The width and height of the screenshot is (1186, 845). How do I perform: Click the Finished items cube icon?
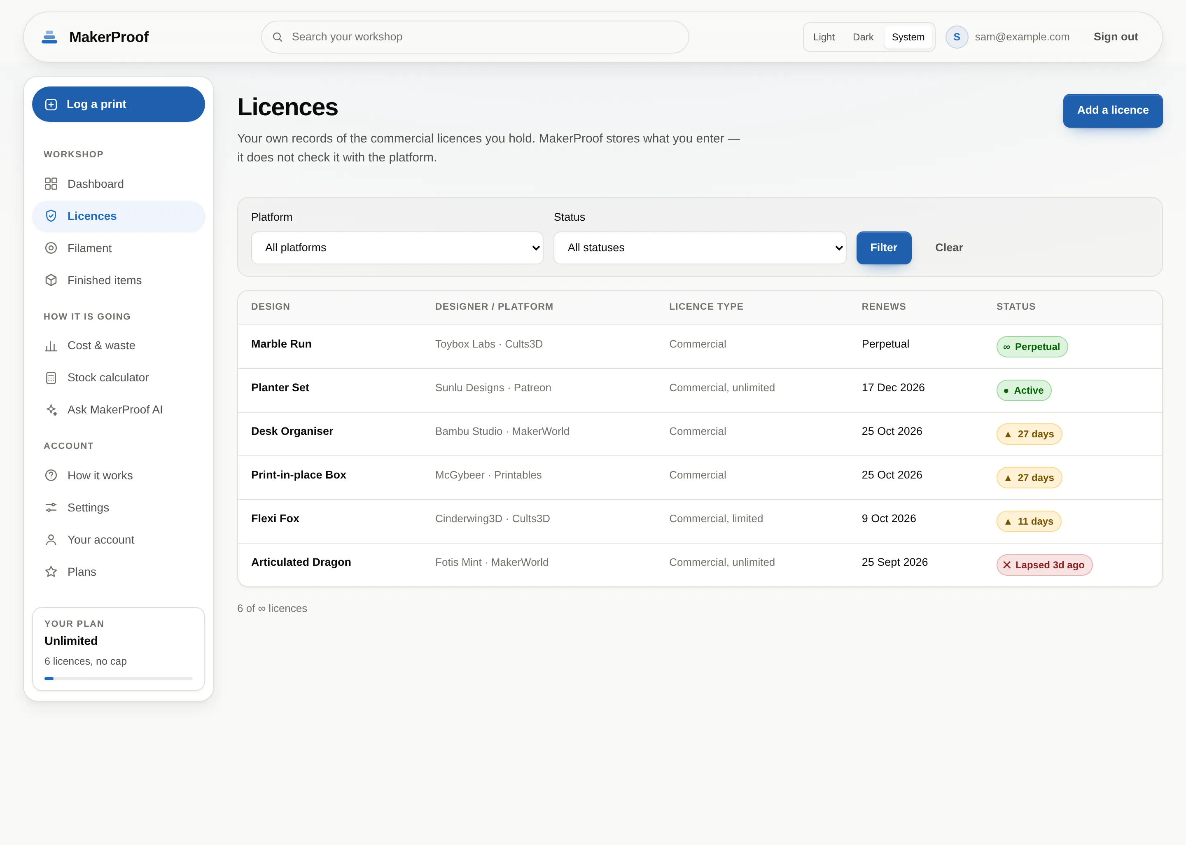(x=51, y=280)
